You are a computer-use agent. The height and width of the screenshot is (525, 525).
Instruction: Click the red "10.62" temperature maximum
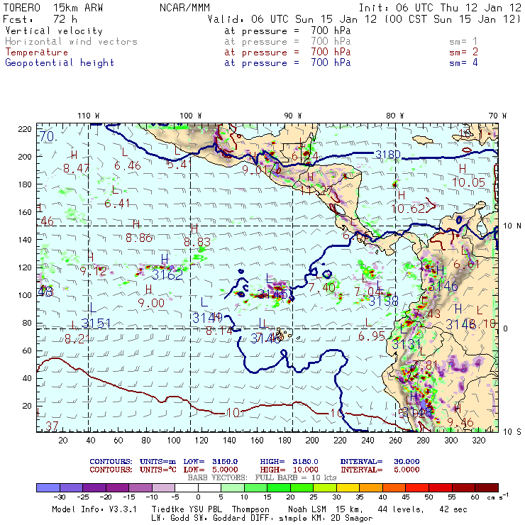point(408,209)
